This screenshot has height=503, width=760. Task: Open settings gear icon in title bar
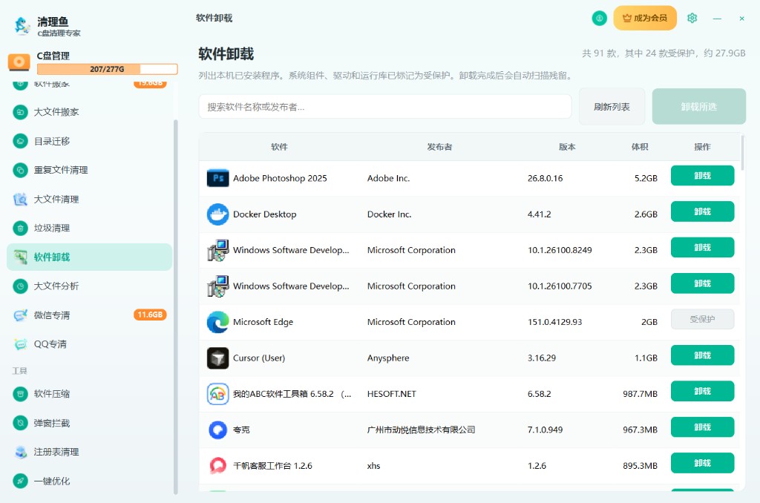pos(692,18)
